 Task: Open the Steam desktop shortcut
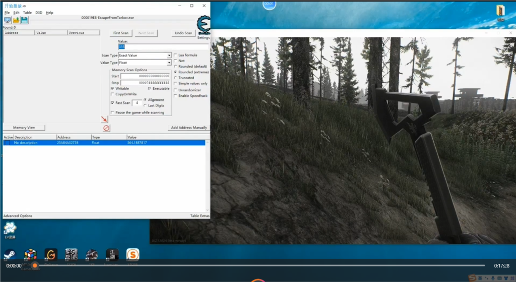(x=10, y=254)
